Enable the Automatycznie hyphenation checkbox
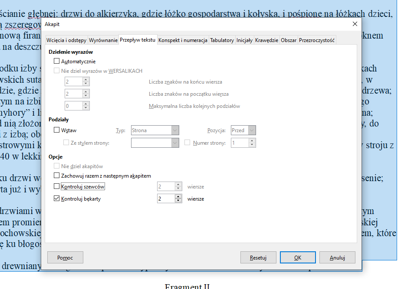Image resolution: width=401 pixels, height=289 pixels. (x=57, y=62)
